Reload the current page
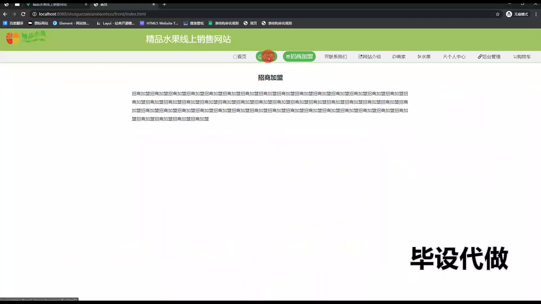 pyautogui.click(x=23, y=14)
